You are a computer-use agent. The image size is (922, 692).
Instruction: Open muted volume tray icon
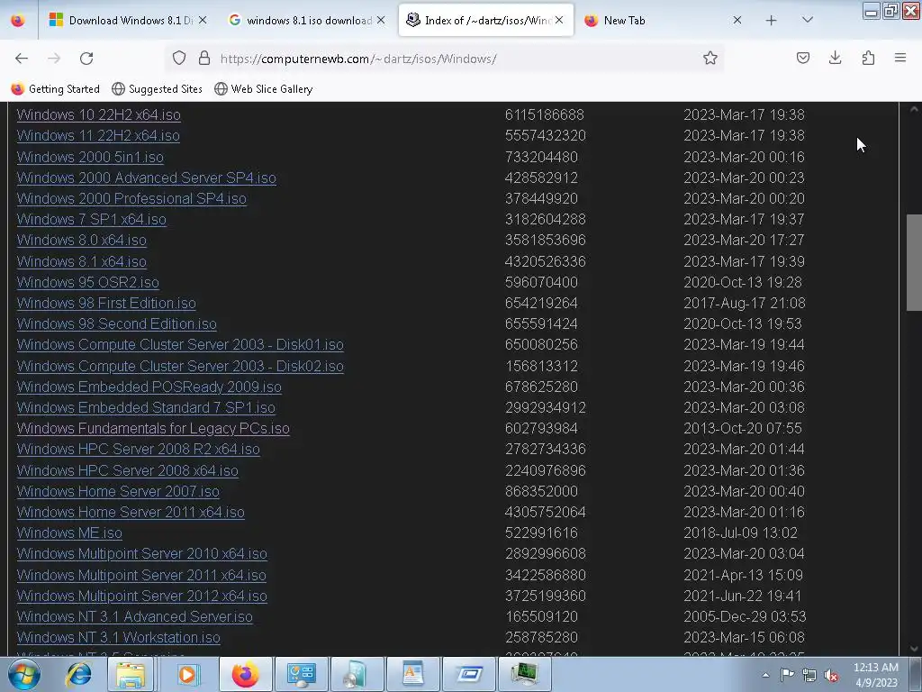click(831, 675)
